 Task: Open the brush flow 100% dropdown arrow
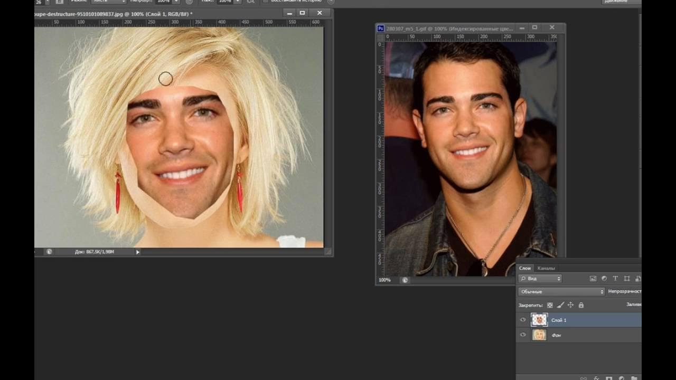237,2
